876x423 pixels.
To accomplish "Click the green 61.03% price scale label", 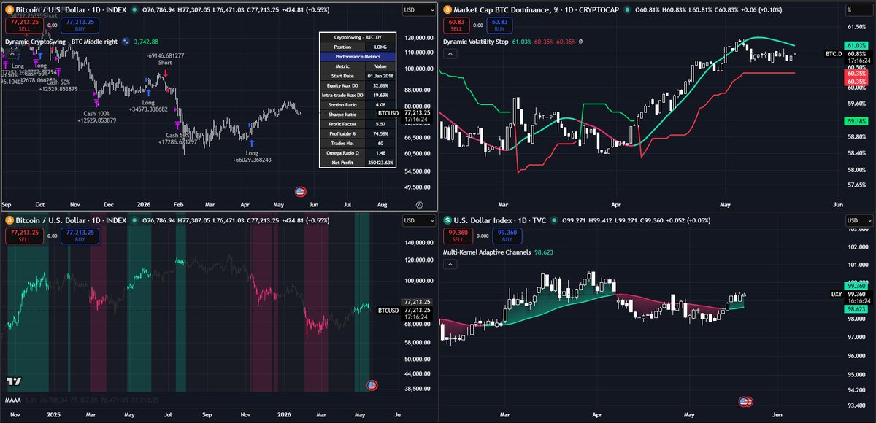I will coord(856,45).
